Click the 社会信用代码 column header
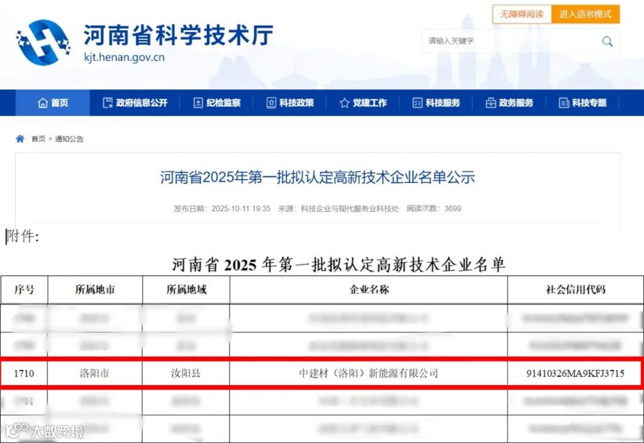644x443 pixels. (x=575, y=289)
